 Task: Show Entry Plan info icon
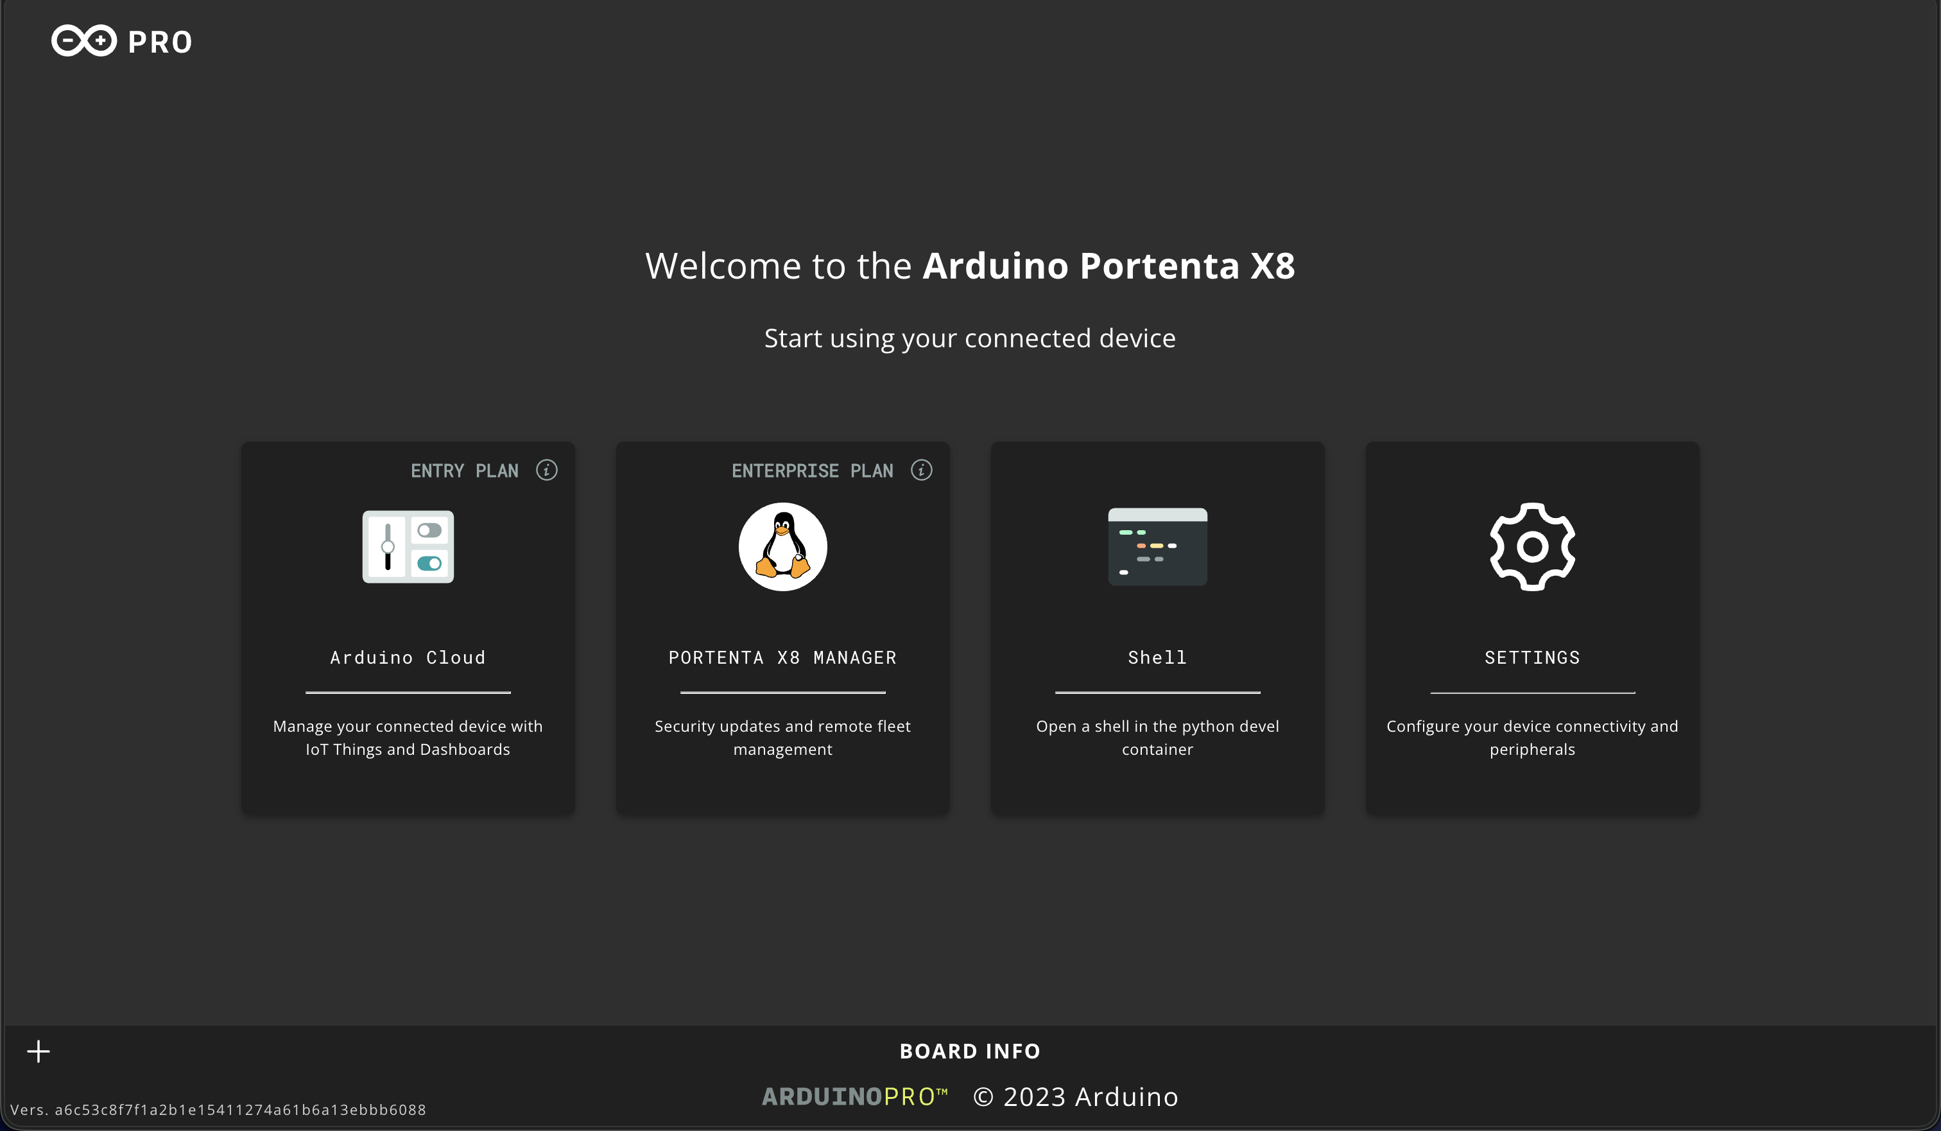547,470
